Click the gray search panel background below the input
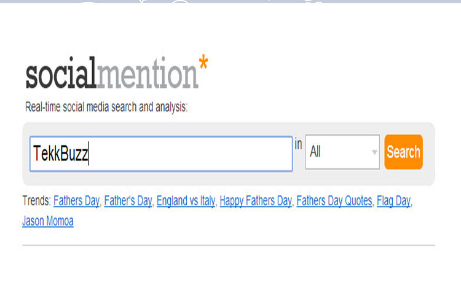The image size is (461, 306). pos(229,178)
